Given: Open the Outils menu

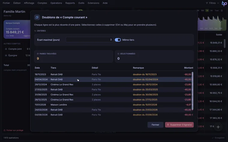Looking at the screenshot, I should [x=81, y=3].
